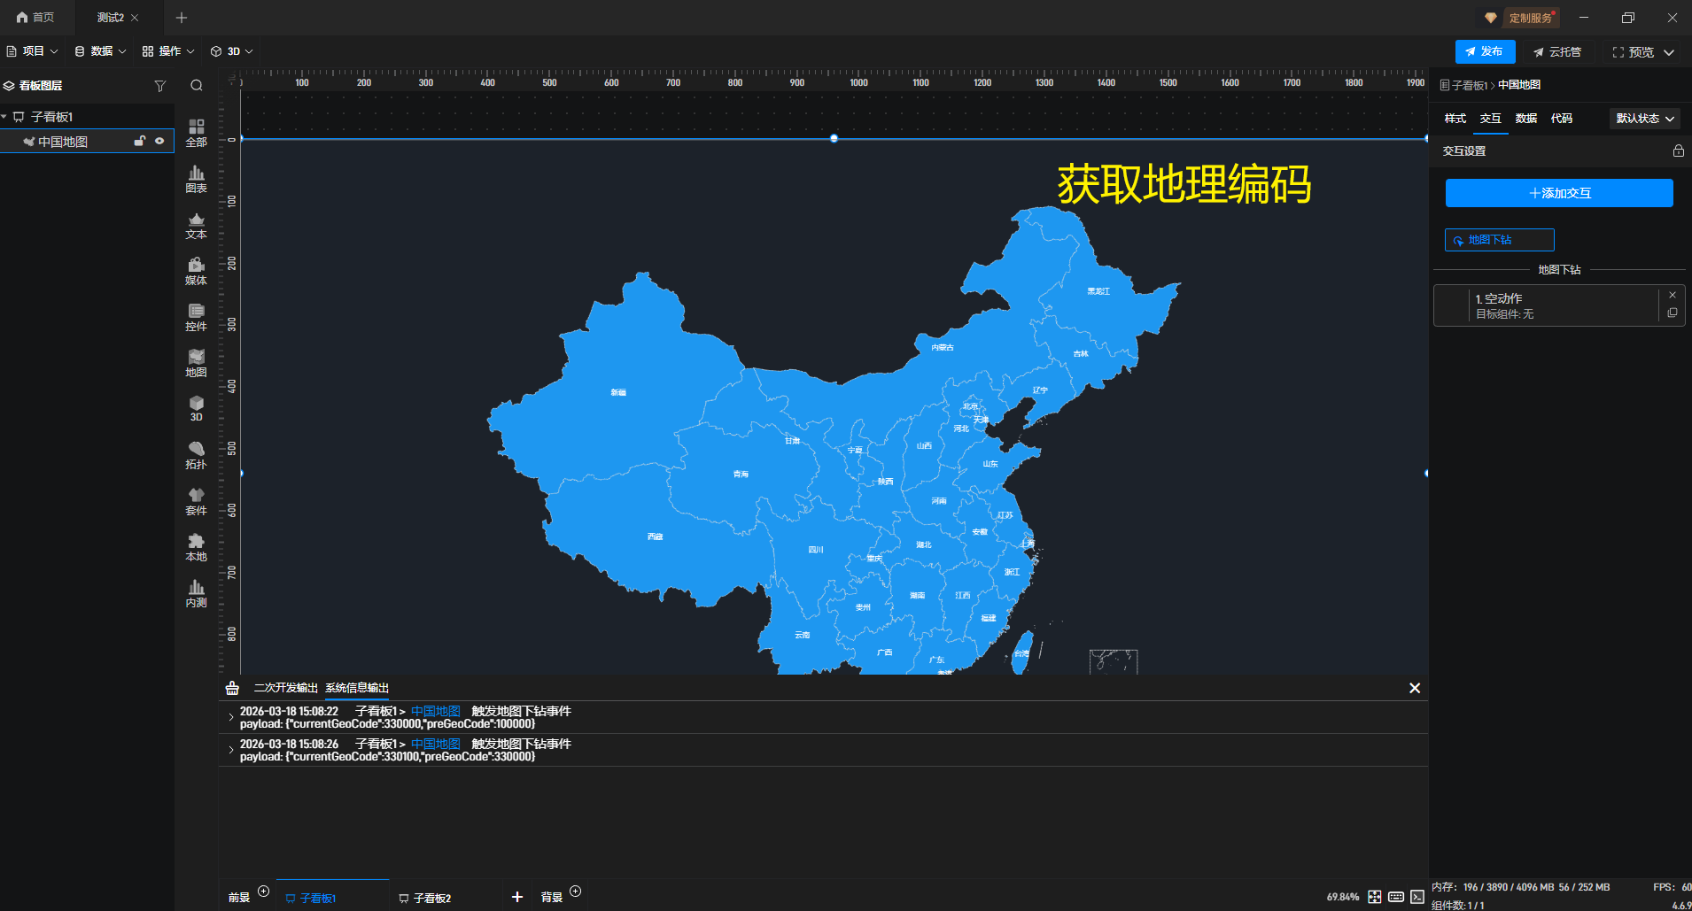
Task: Click the 添加交互 button
Action: click(1559, 192)
